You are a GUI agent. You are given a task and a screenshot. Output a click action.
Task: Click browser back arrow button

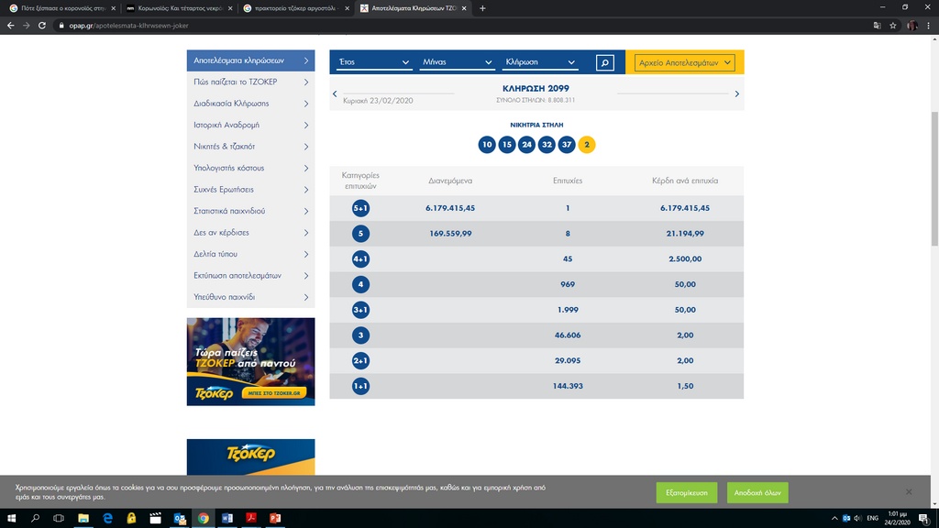(x=10, y=26)
